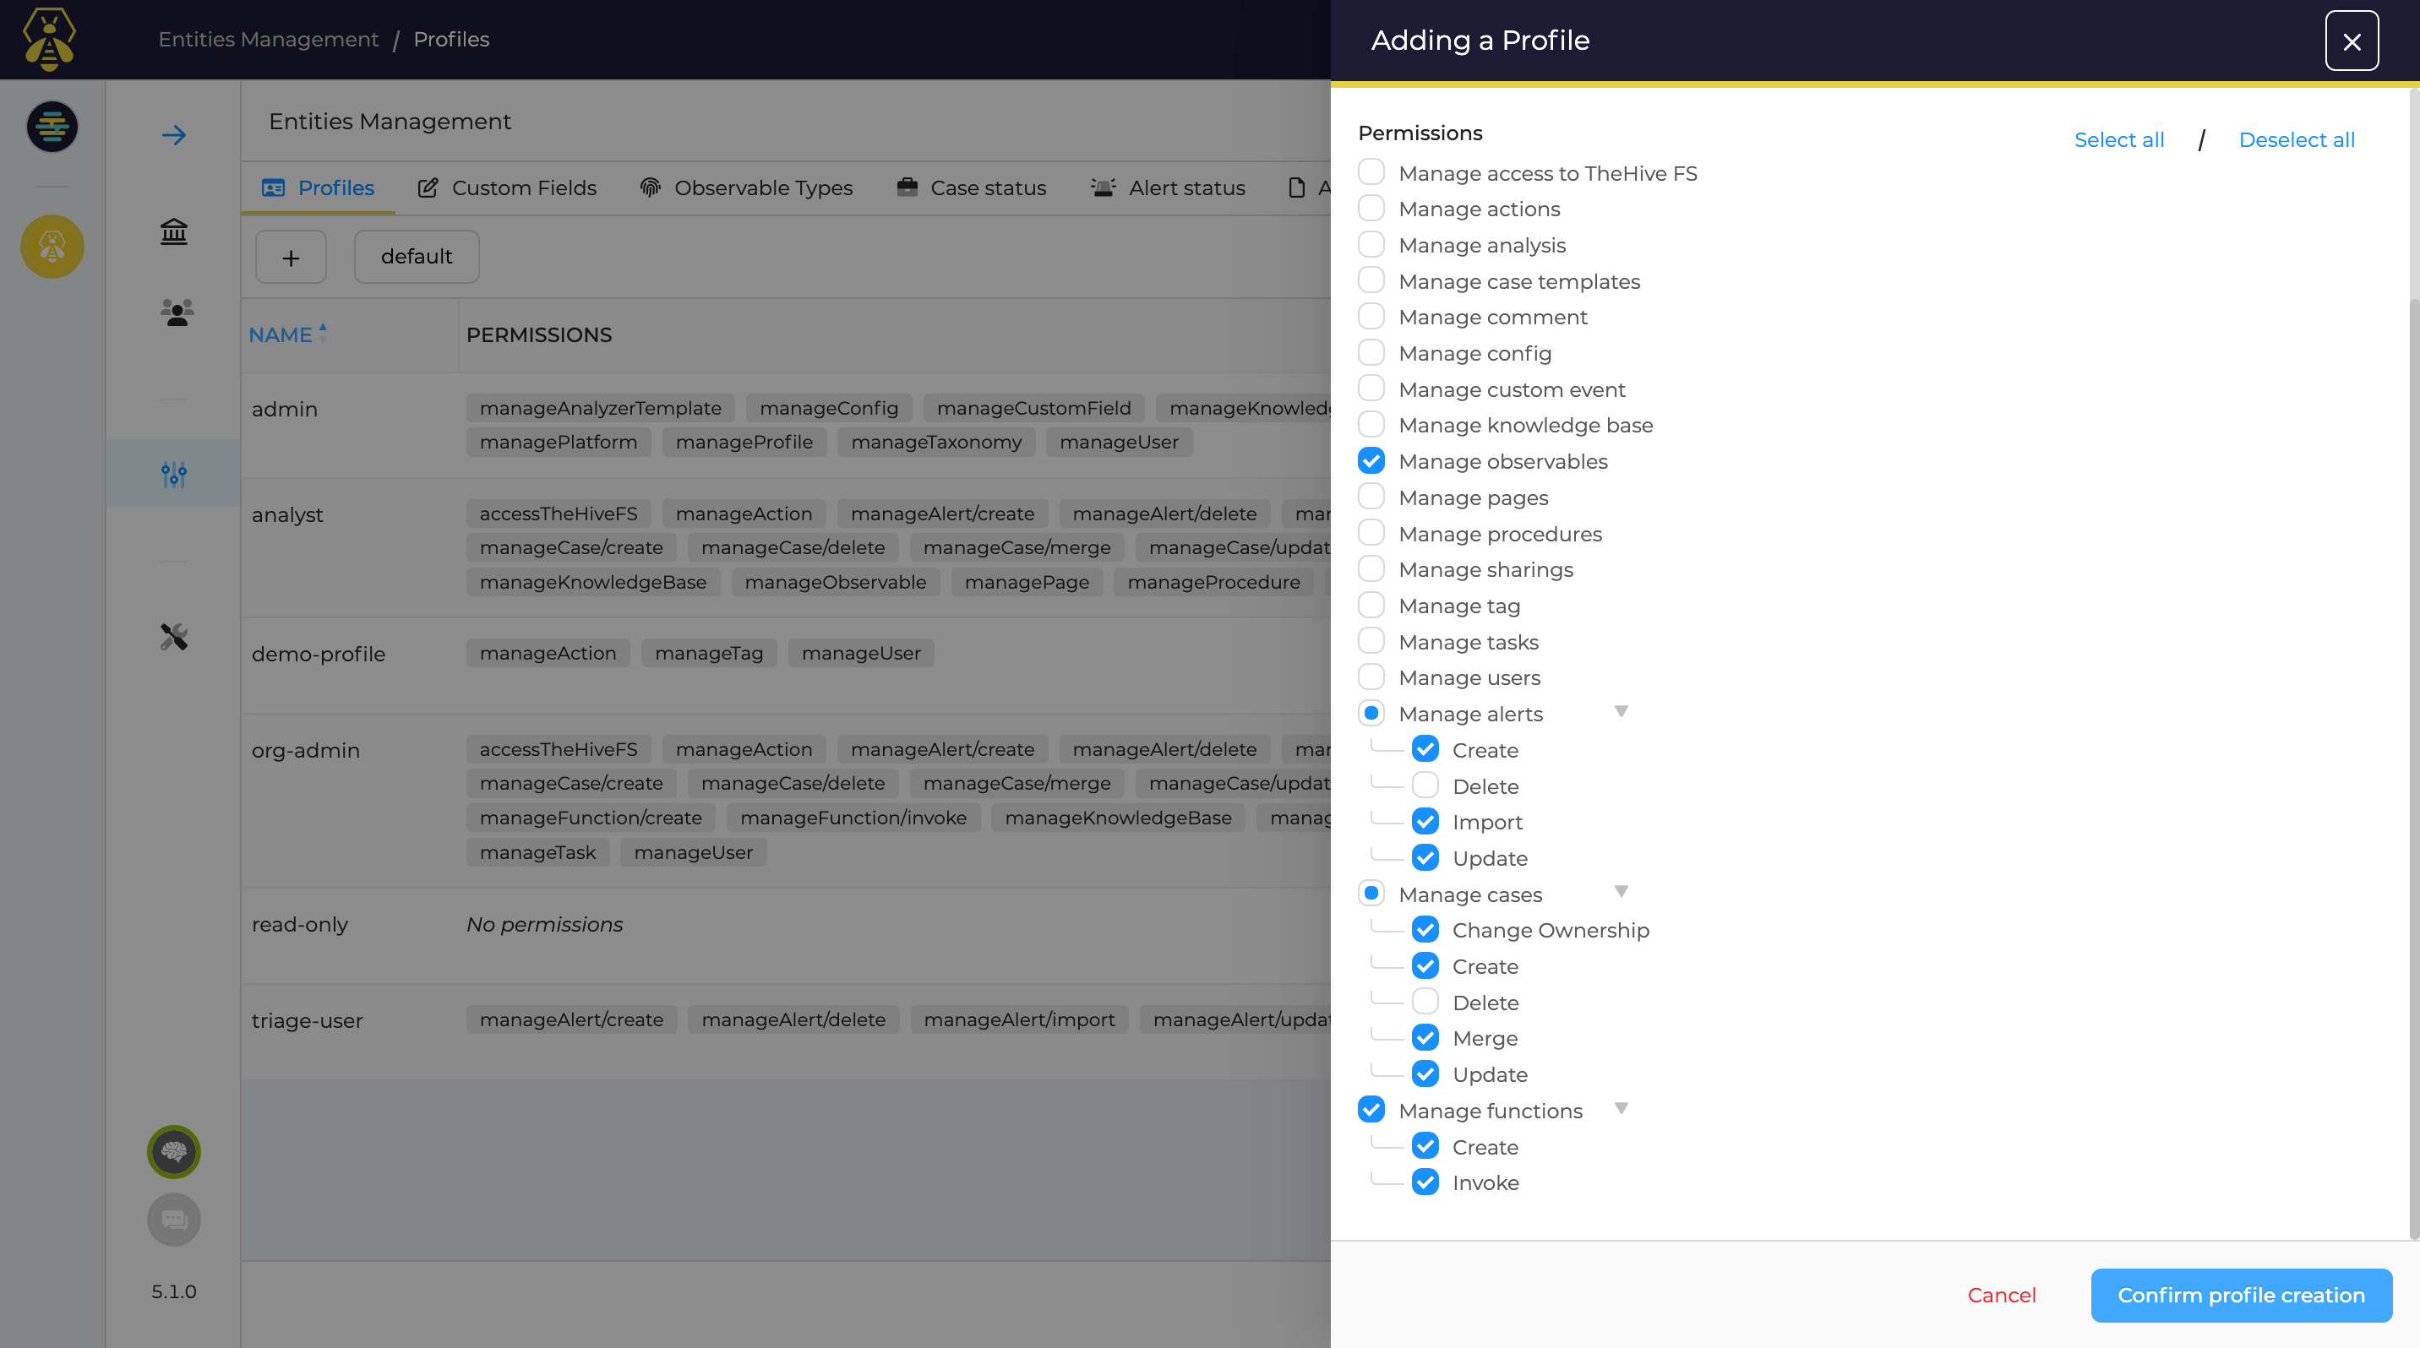Click the TheHive bee logo

[x=49, y=40]
